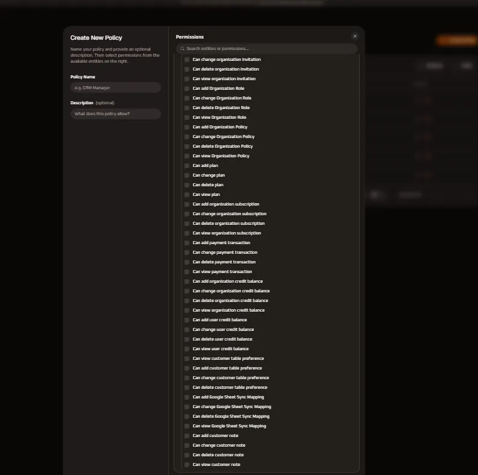Tick 'Can view customer note' checkbox
The image size is (478, 475).
(x=187, y=465)
